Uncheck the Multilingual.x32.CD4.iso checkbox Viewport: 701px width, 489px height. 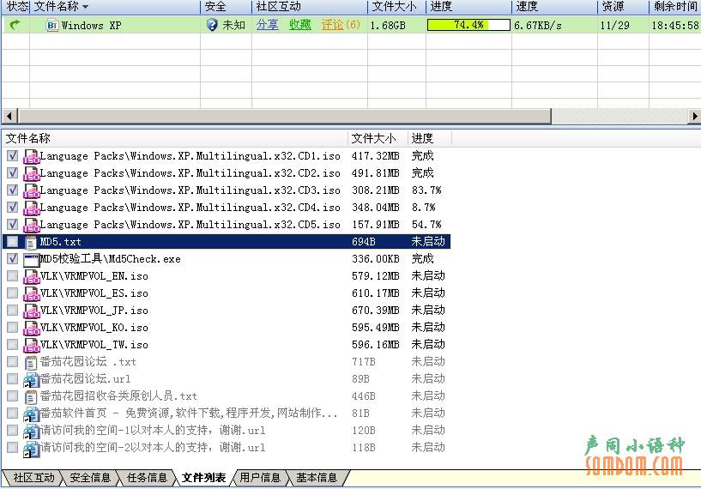(13, 207)
